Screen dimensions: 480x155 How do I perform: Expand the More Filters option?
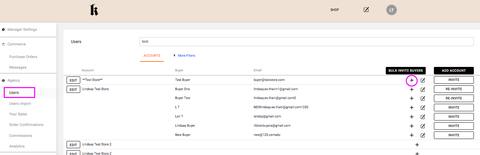coord(186,56)
